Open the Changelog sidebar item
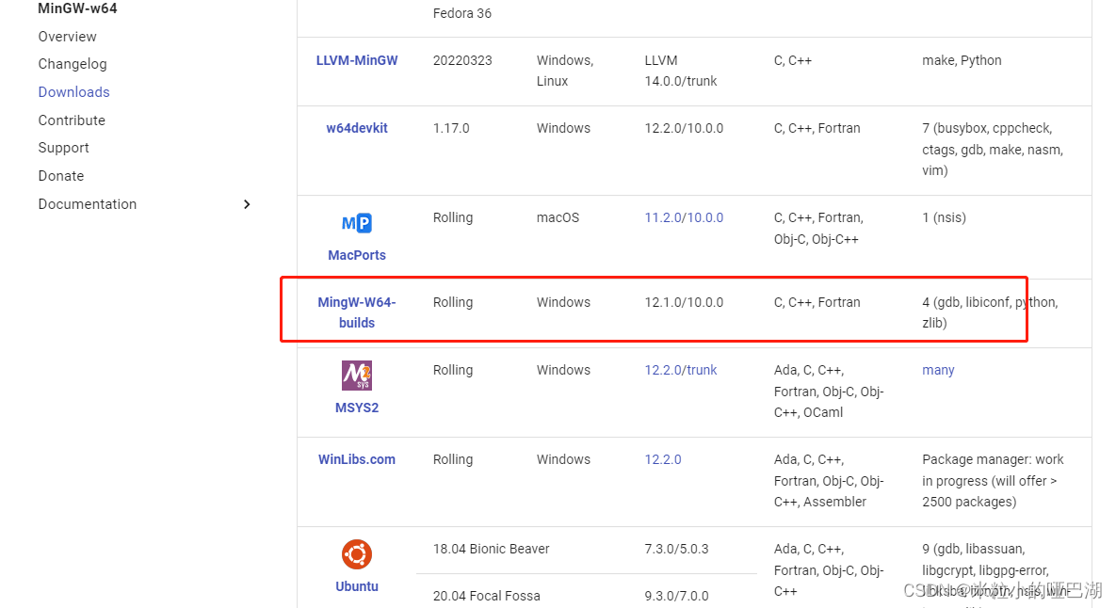1116x608 pixels. [73, 64]
